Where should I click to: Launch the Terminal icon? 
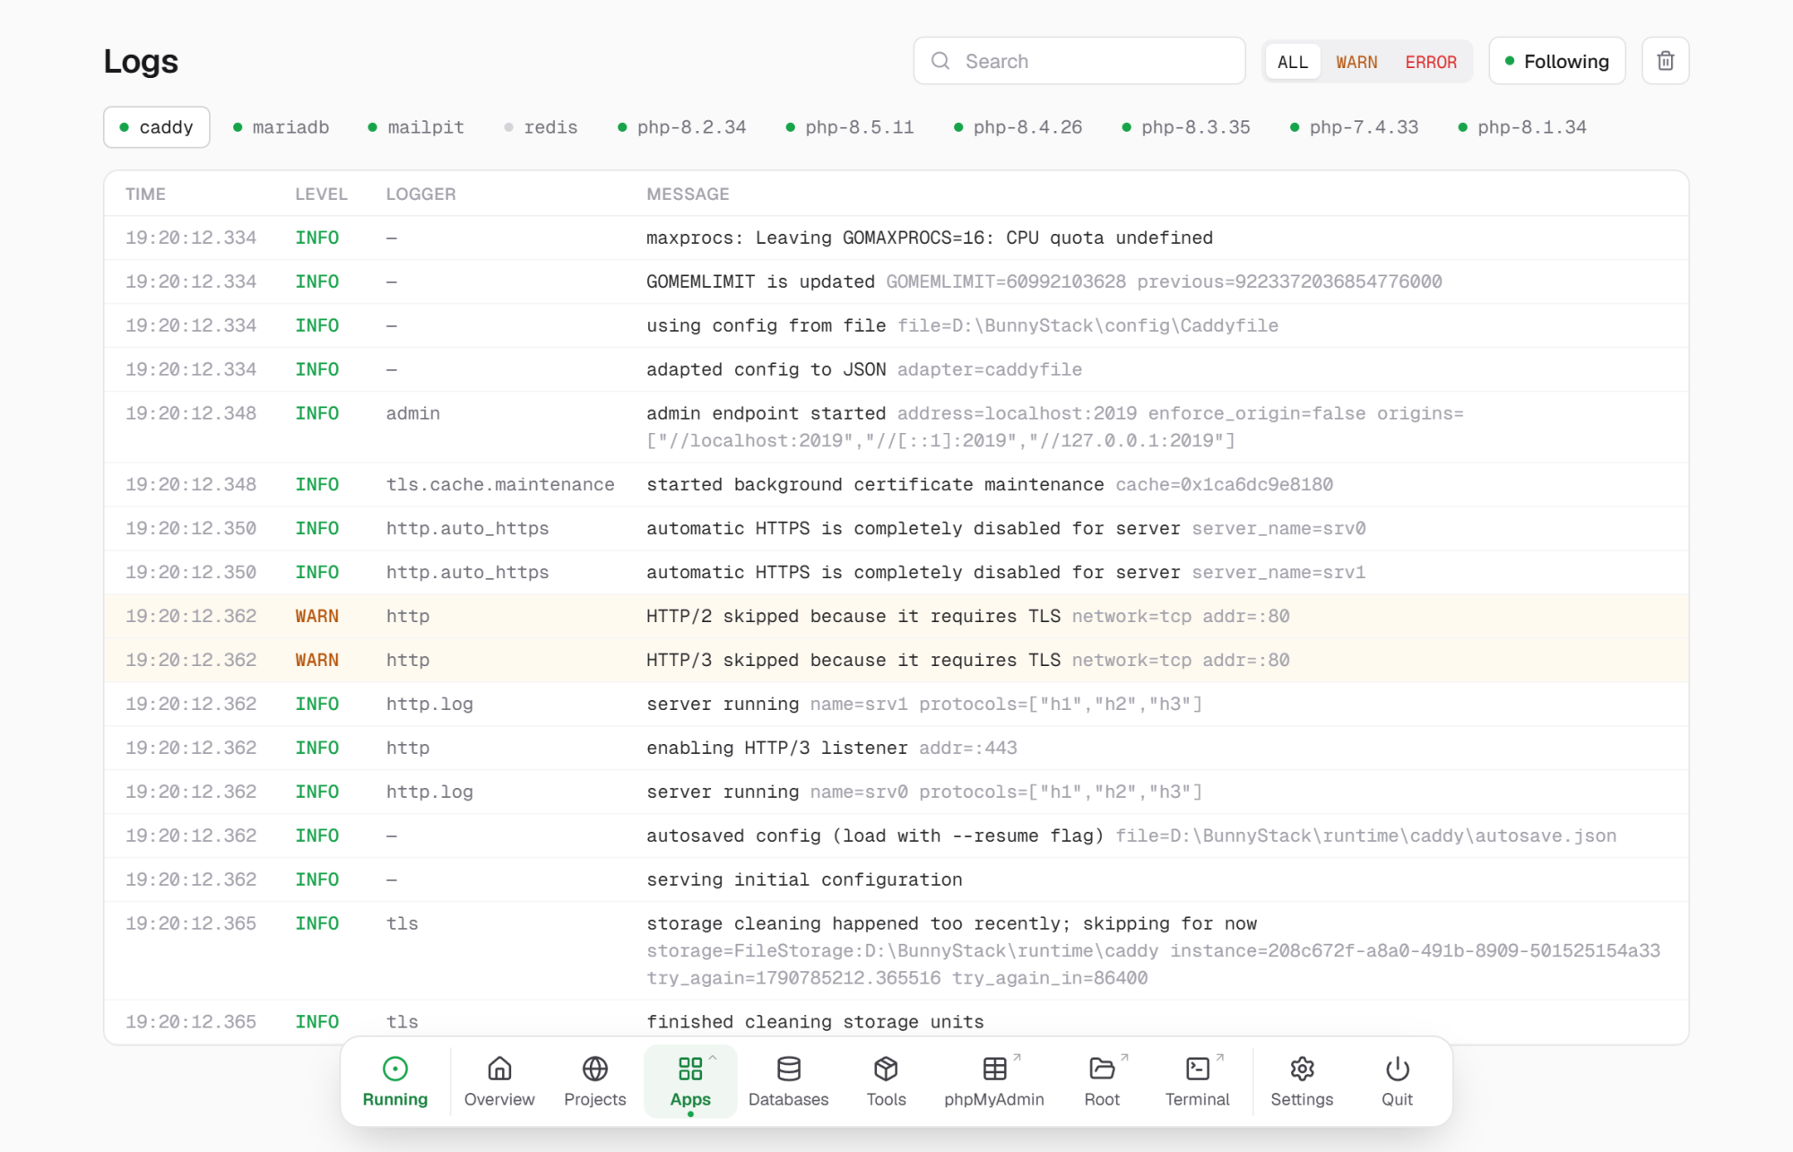click(x=1198, y=1068)
